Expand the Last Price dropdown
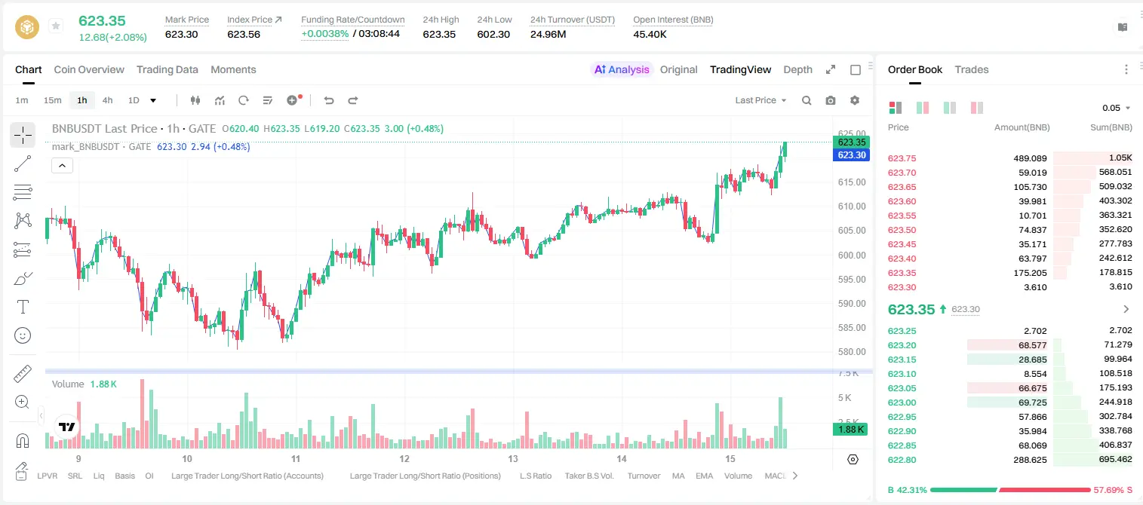This screenshot has width=1143, height=505. [x=760, y=100]
